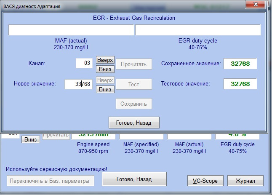Click the empty field above EGR duty cycle
Viewport: 272px width, 195px height.
(198, 30)
